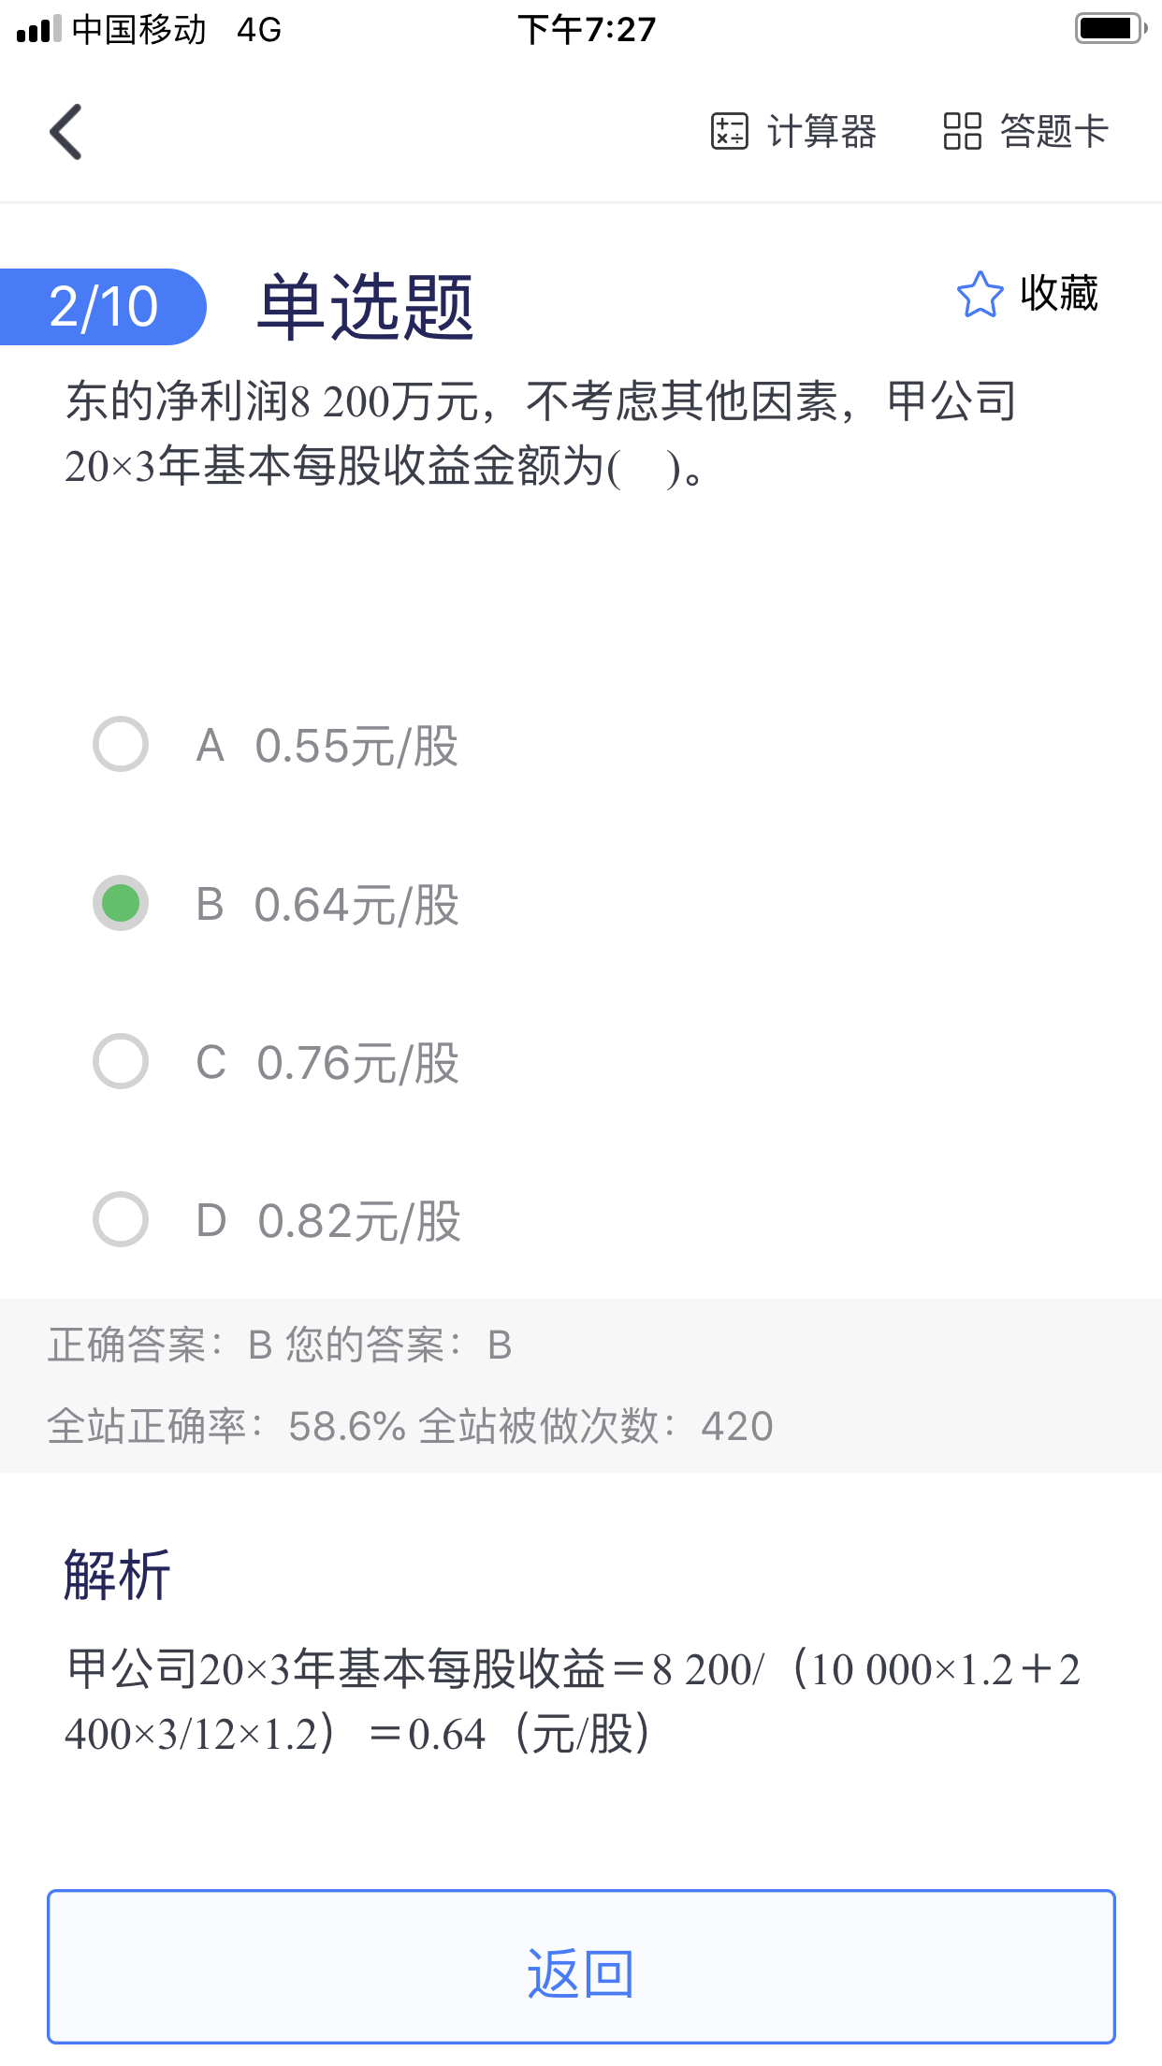Tap the 解析 heading
The height and width of the screenshot is (2066, 1162).
[117, 1574]
